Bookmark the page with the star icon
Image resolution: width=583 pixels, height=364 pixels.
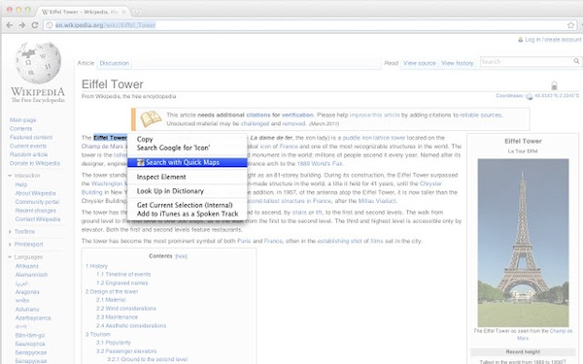coord(571,25)
